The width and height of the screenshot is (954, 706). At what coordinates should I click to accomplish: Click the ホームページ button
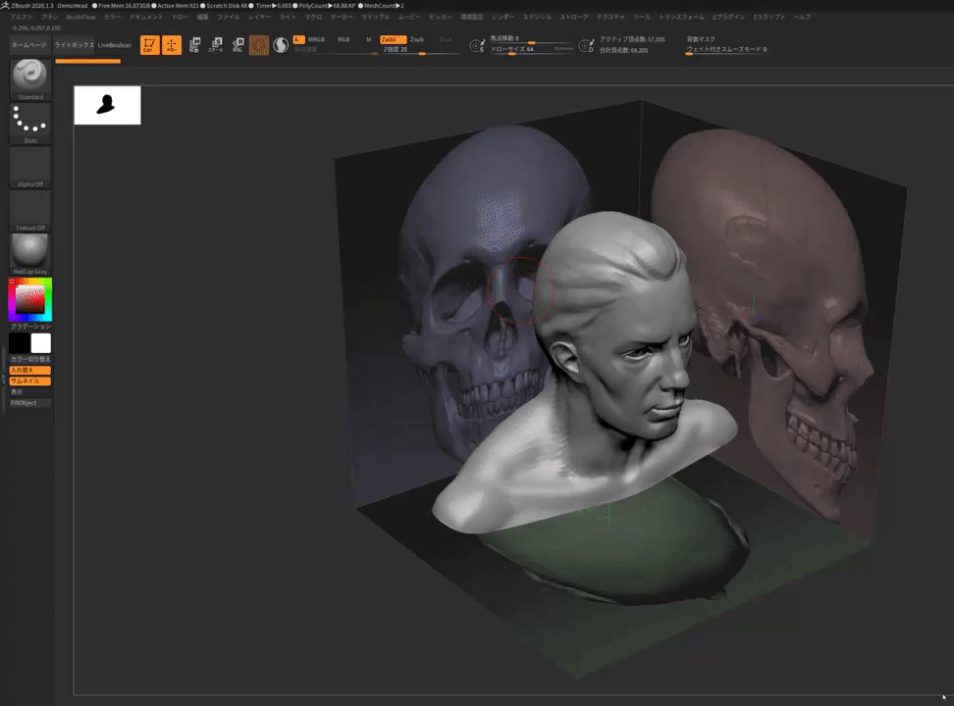click(x=28, y=45)
